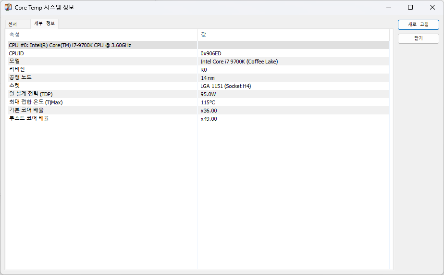Maximize the Core Temp window
This screenshot has height=275, width=444.
tap(410, 7)
